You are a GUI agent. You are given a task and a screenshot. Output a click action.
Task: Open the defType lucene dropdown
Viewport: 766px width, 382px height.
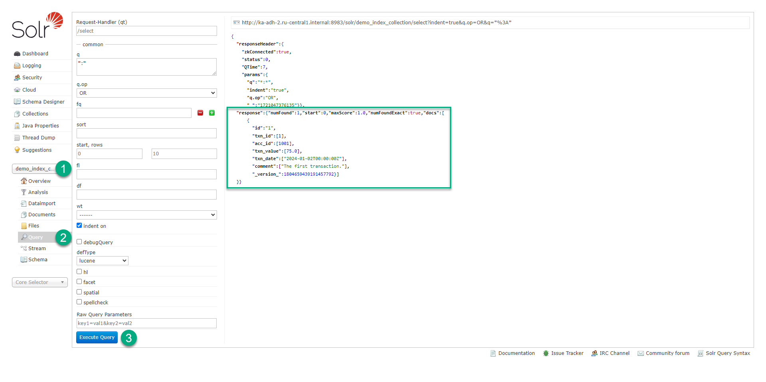[x=103, y=261]
